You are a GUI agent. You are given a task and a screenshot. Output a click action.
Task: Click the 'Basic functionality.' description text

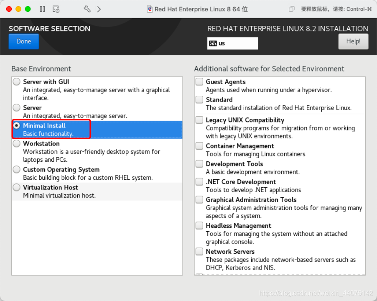point(48,134)
